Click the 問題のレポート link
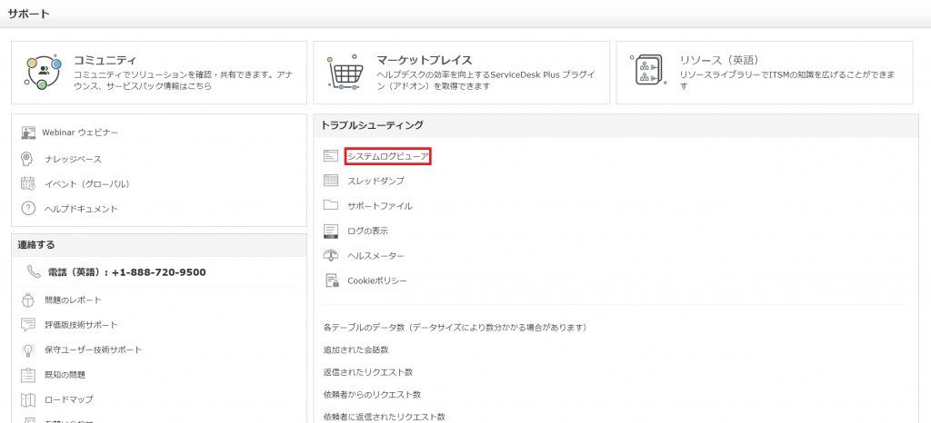Screen dimensions: 931x423 point(73,300)
